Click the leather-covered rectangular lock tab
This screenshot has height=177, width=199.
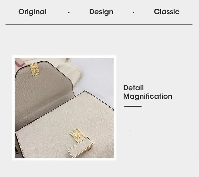click(x=80, y=147)
